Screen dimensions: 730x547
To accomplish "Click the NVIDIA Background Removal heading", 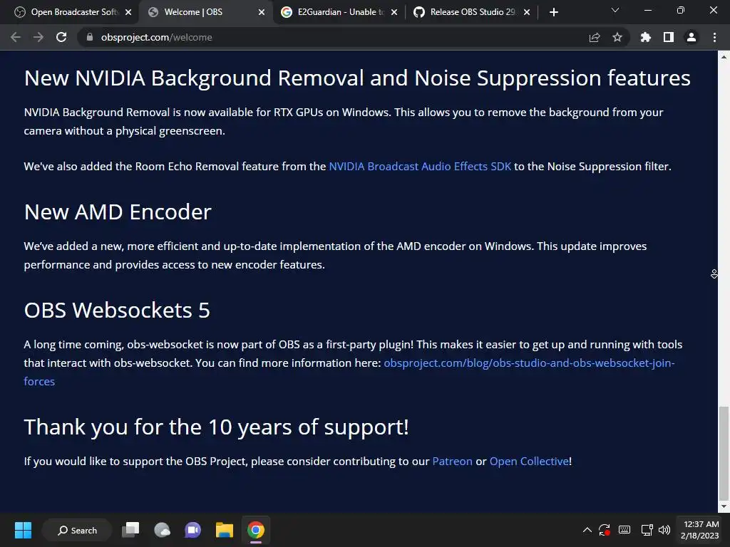I will point(357,78).
